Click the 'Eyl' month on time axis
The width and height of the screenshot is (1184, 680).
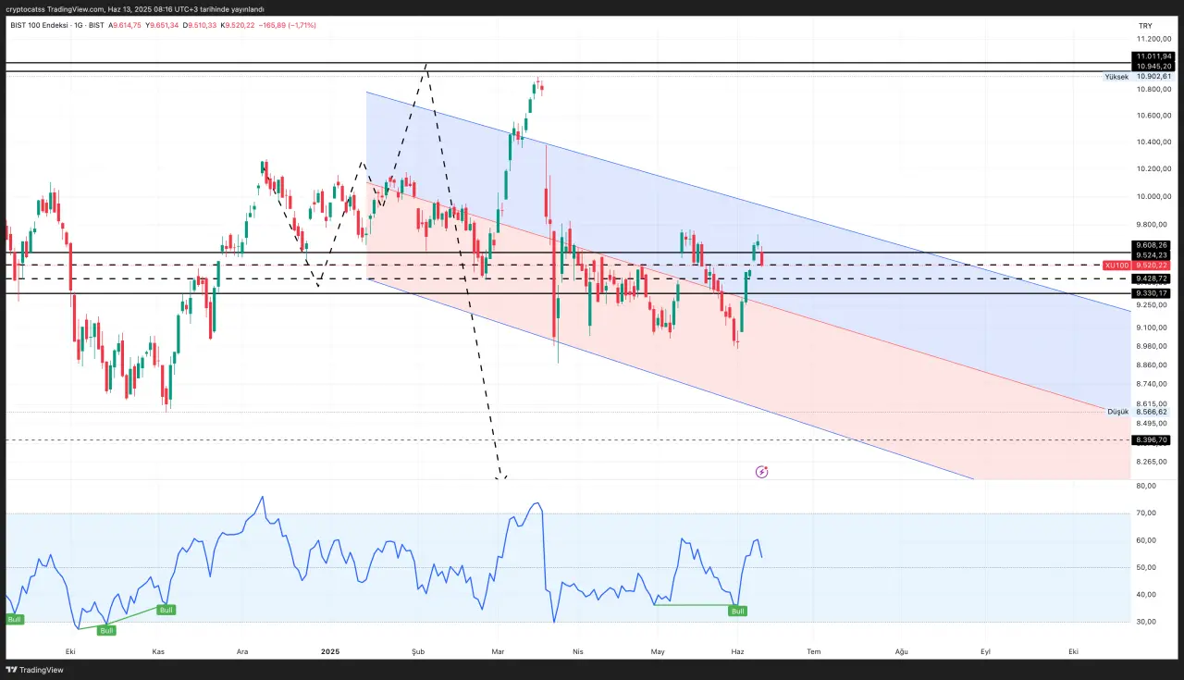[986, 651]
